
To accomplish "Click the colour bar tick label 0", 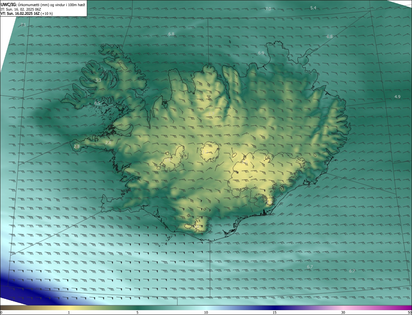I will click(1, 313).
